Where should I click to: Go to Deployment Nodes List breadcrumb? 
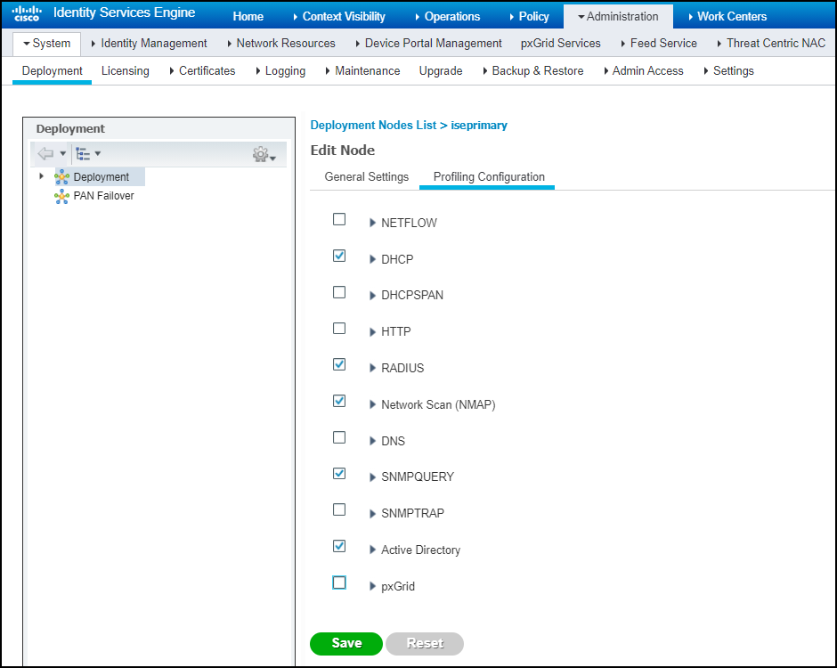(373, 126)
